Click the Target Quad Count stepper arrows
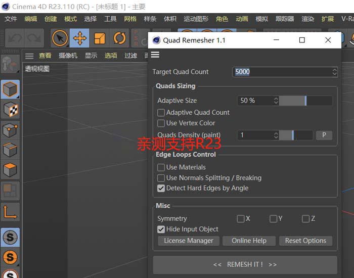This screenshot has width=354, height=278. click(x=334, y=72)
